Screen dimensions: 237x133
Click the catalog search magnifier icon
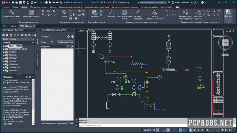(52, 42)
